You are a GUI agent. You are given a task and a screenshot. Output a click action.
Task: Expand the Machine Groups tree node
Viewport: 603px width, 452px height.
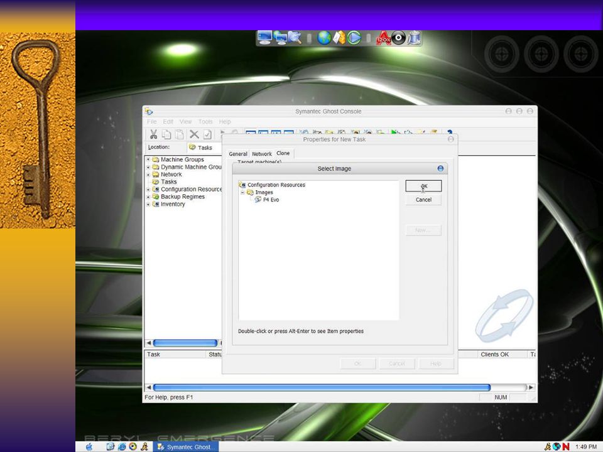[x=148, y=159]
